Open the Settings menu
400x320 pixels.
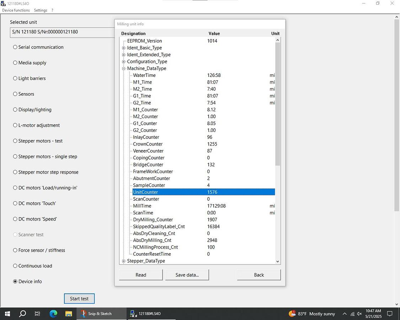point(41,10)
